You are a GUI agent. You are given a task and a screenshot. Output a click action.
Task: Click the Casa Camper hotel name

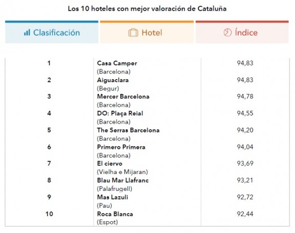point(117,63)
